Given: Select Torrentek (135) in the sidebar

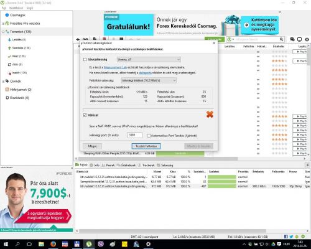Looking at the screenshot, I should 21,32.
